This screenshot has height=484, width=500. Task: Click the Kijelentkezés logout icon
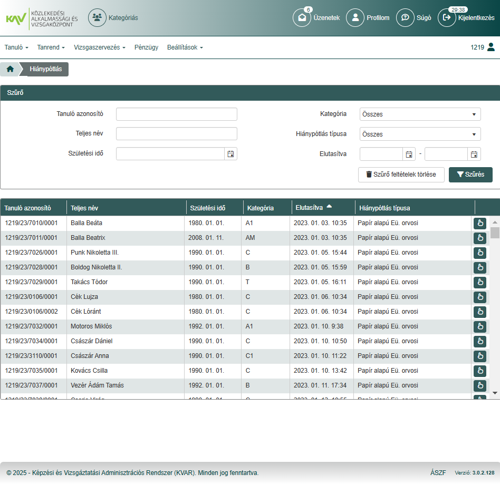(x=447, y=17)
